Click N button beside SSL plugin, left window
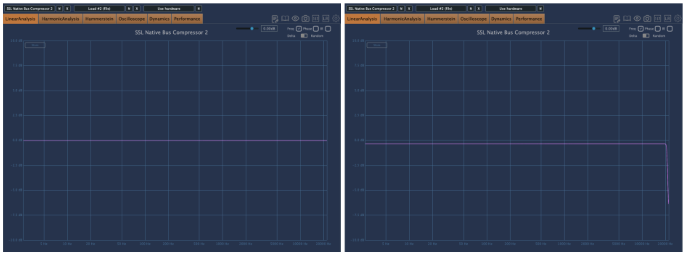 click(x=59, y=8)
